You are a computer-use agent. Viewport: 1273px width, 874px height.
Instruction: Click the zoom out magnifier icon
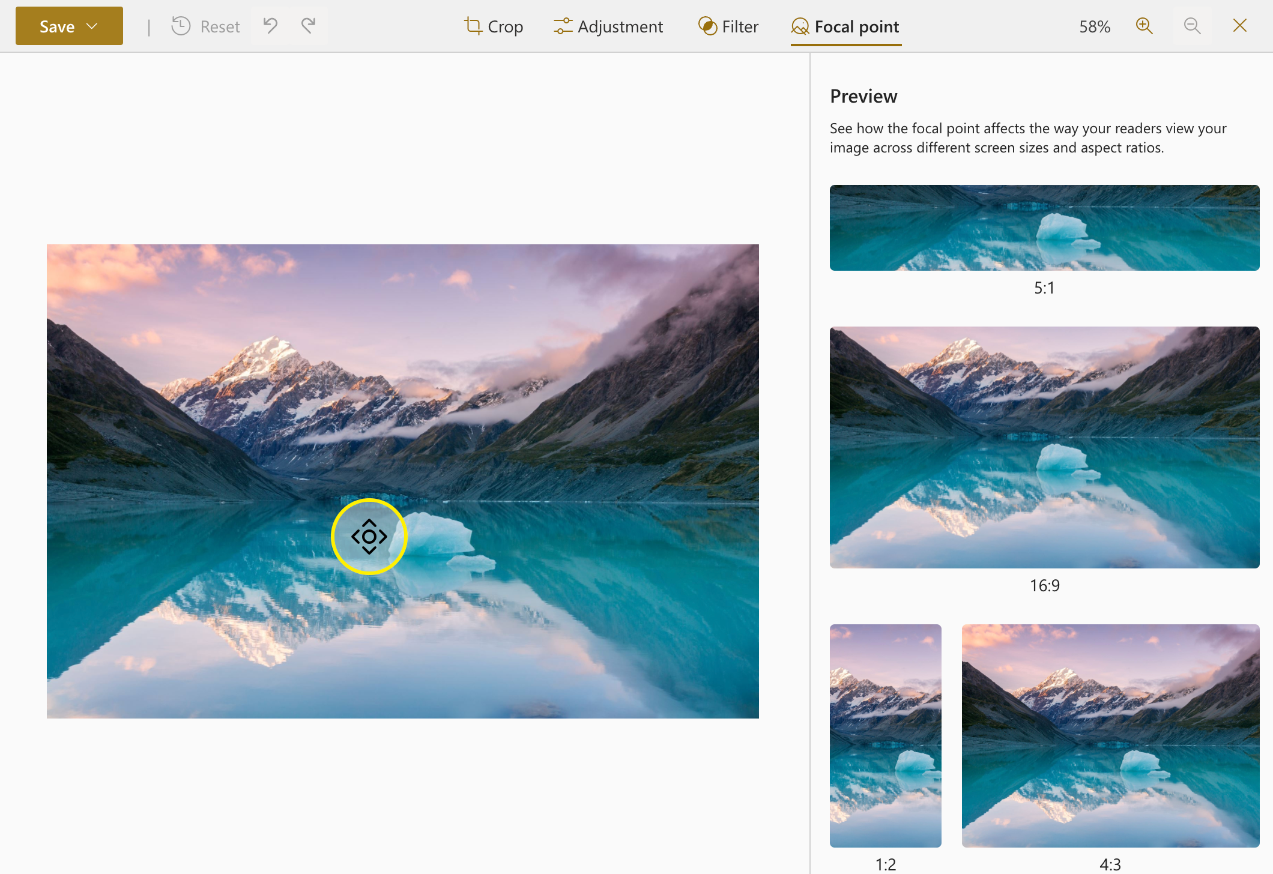click(x=1191, y=26)
